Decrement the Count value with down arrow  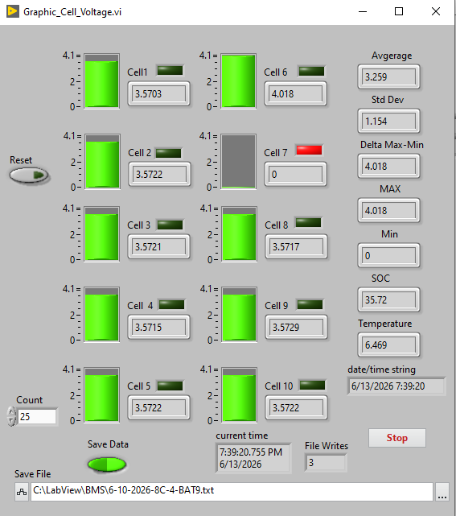click(11, 421)
